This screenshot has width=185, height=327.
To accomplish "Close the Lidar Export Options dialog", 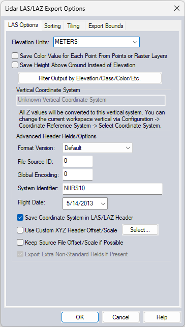I will point(177,8).
